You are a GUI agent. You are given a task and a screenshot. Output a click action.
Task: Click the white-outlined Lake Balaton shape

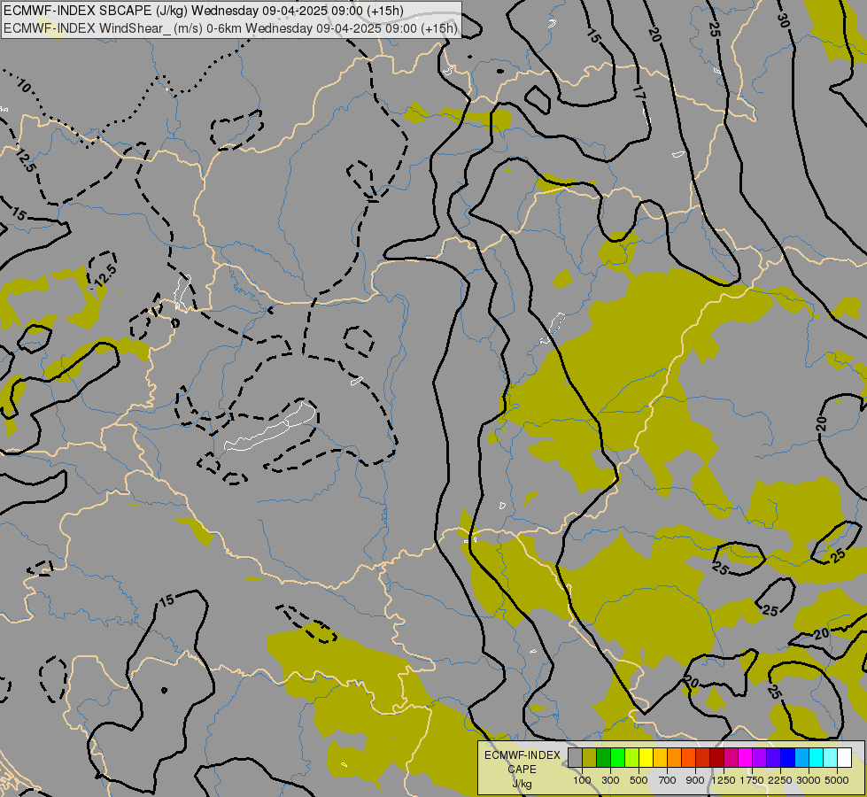point(271,426)
